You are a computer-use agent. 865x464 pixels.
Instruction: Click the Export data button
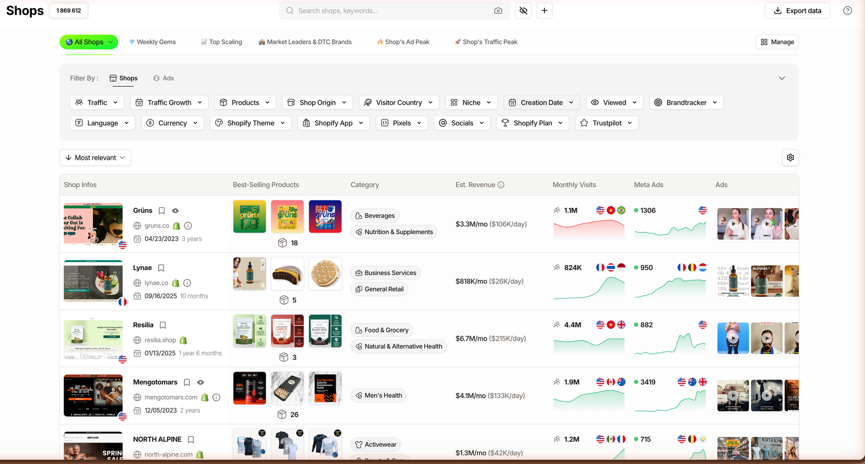797,11
